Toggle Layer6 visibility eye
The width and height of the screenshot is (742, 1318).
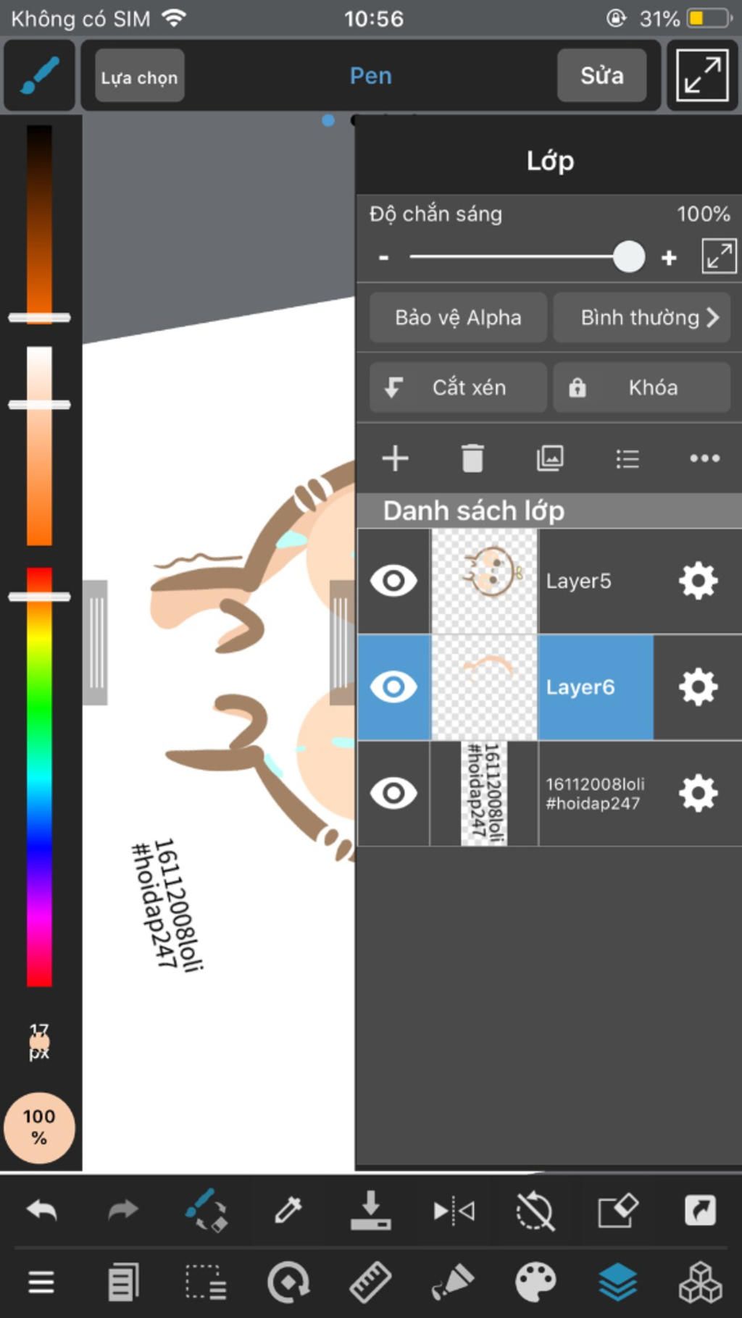[x=393, y=687]
